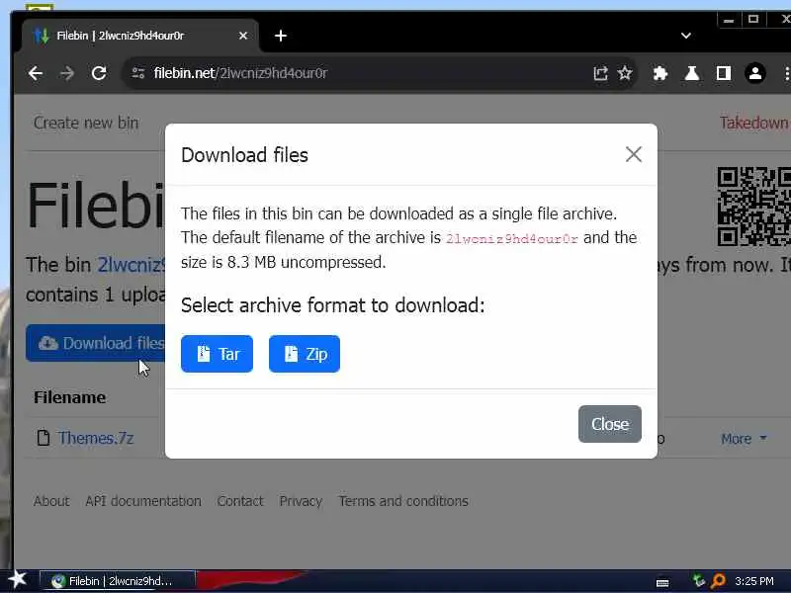Open the Privacy footer link
This screenshot has width=791, height=593.
[x=301, y=501]
